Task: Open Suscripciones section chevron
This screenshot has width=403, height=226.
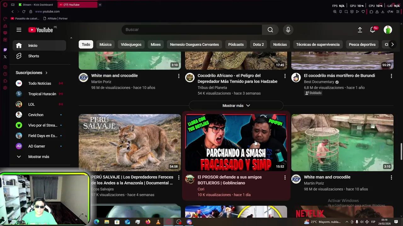Action: 46,73
